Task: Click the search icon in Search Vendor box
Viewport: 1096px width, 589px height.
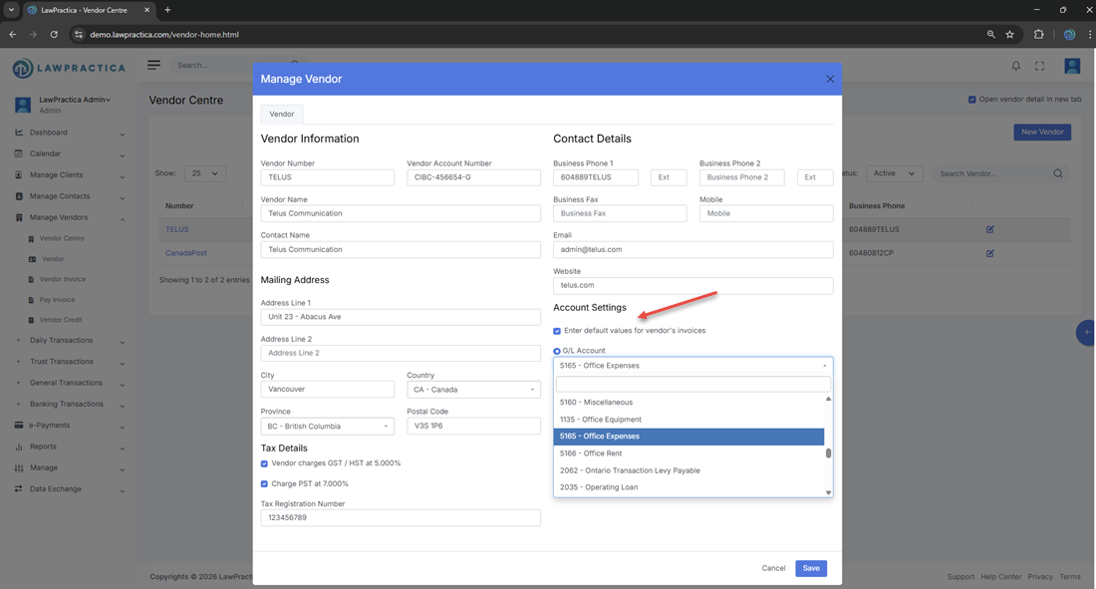Action: pos(1058,173)
